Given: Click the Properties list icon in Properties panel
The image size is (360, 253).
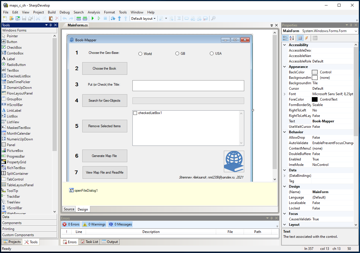Looking at the screenshot, I should [x=300, y=38].
